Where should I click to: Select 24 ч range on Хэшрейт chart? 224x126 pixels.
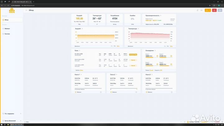118,46
